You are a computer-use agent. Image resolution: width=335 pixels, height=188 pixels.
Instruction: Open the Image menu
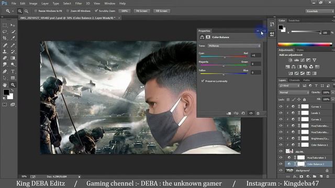tap(33, 4)
